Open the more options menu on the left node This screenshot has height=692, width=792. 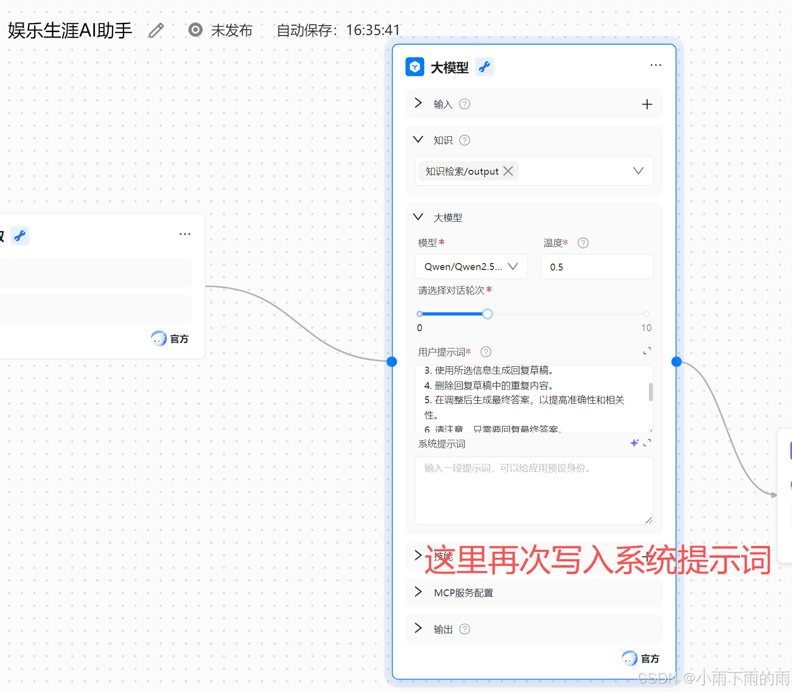(185, 233)
